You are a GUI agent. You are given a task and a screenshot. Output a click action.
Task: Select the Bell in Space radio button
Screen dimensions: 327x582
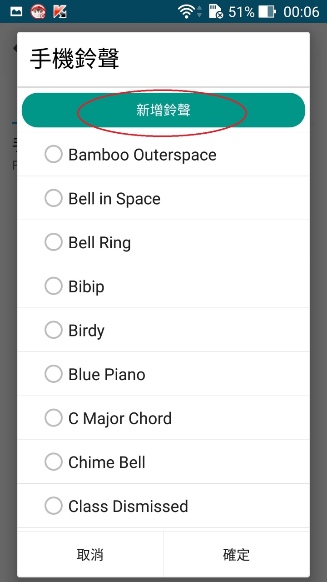(x=53, y=198)
